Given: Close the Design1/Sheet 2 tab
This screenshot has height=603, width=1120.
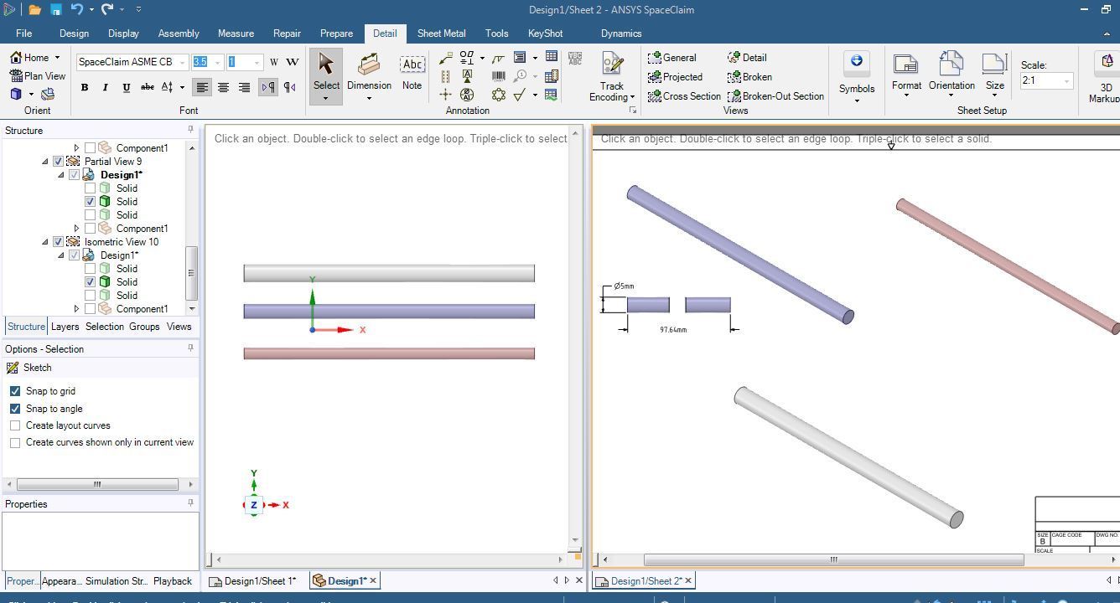Looking at the screenshot, I should tap(688, 581).
